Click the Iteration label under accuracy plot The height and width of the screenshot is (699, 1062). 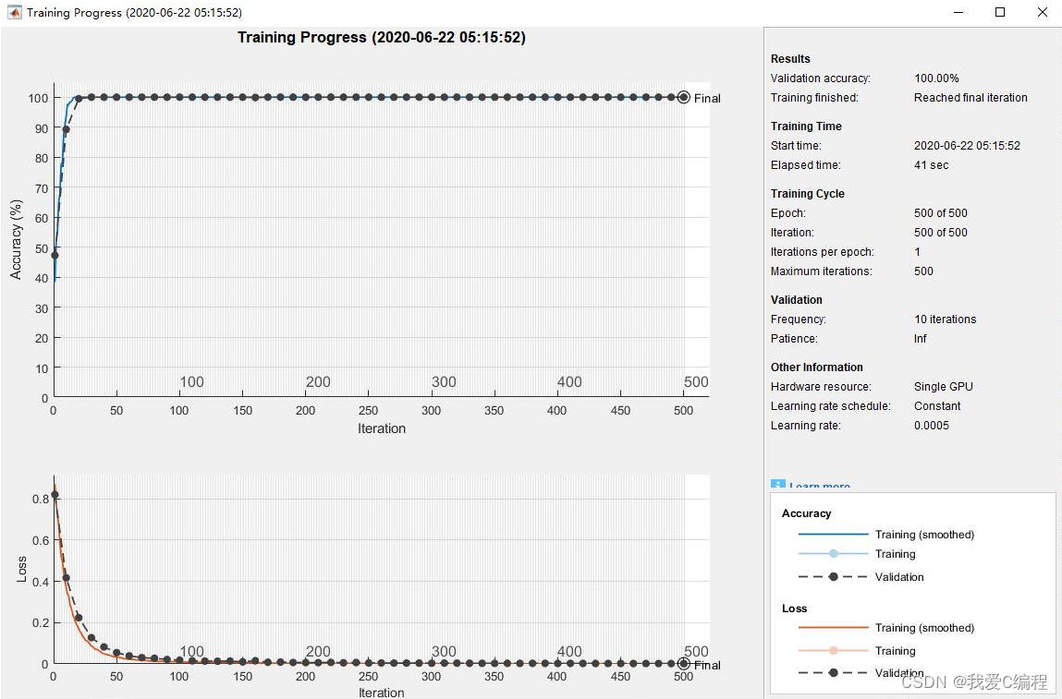tap(381, 428)
